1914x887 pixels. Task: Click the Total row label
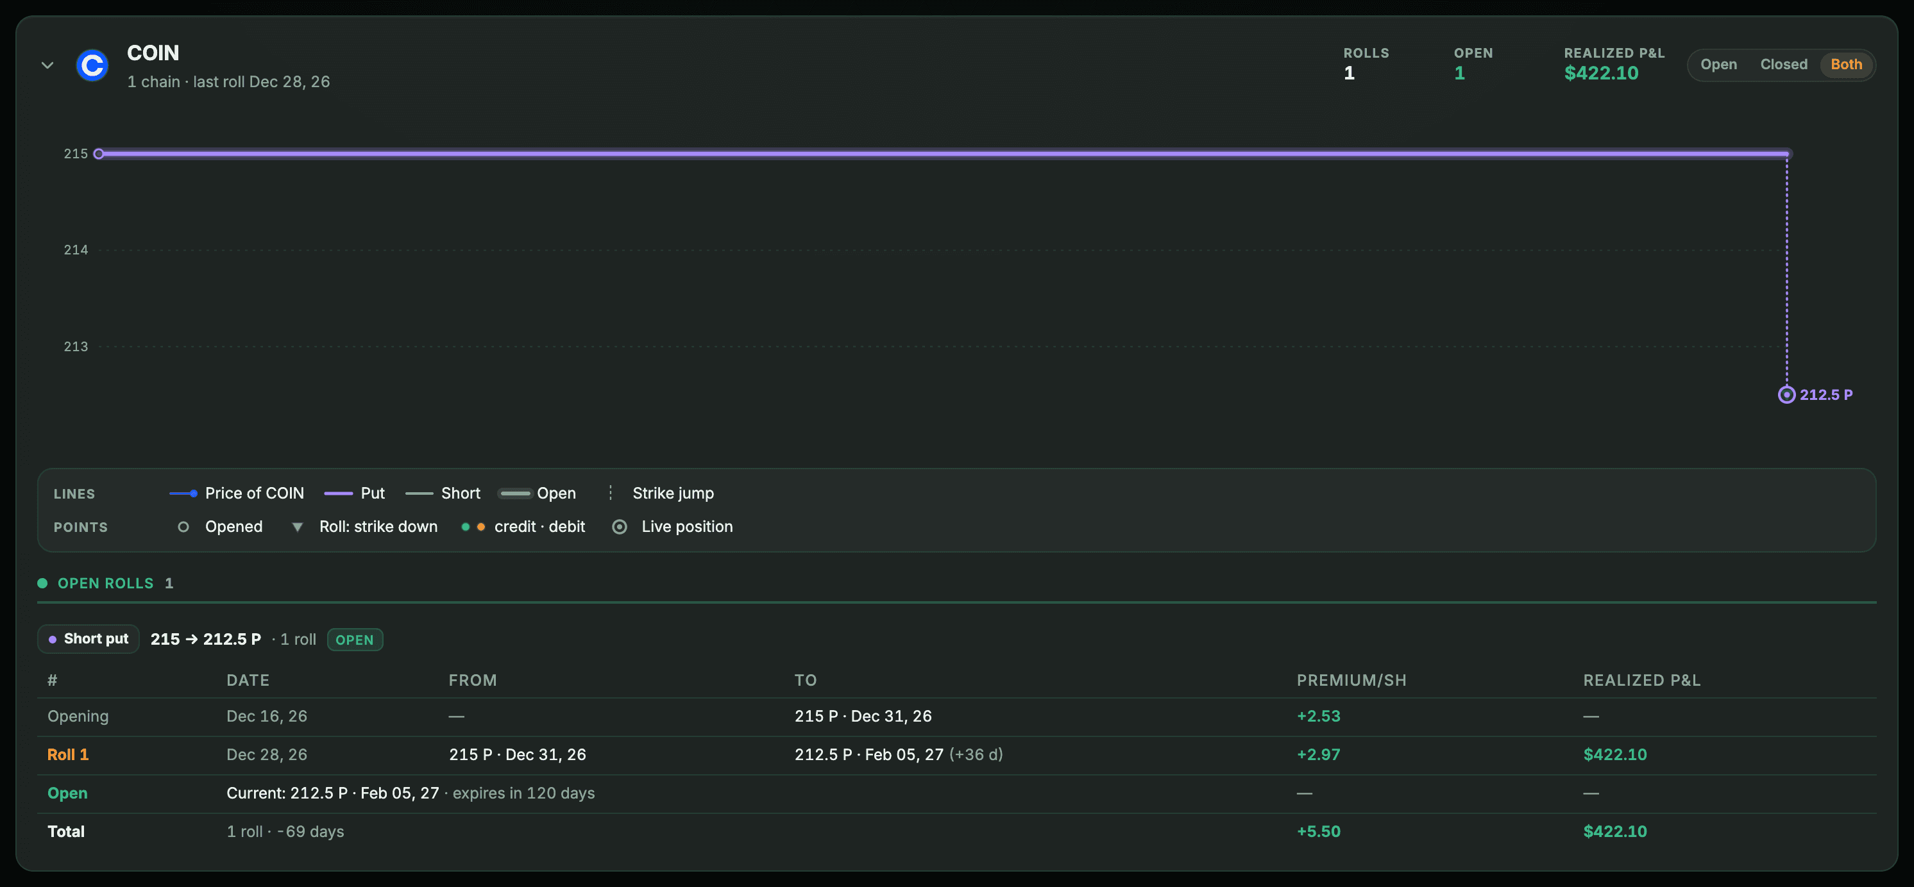66,832
